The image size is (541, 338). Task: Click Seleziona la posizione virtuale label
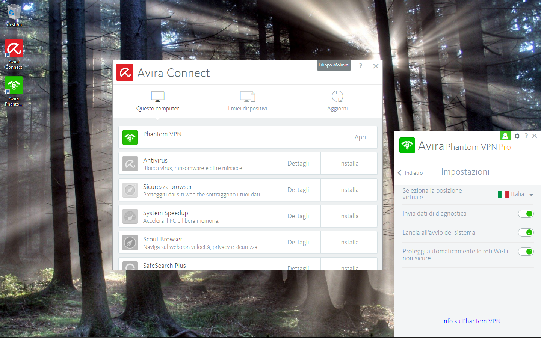[432, 194]
